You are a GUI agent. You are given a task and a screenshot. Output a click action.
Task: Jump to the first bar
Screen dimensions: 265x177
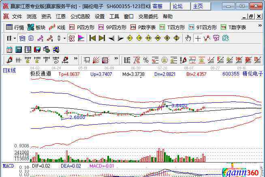click(92, 38)
